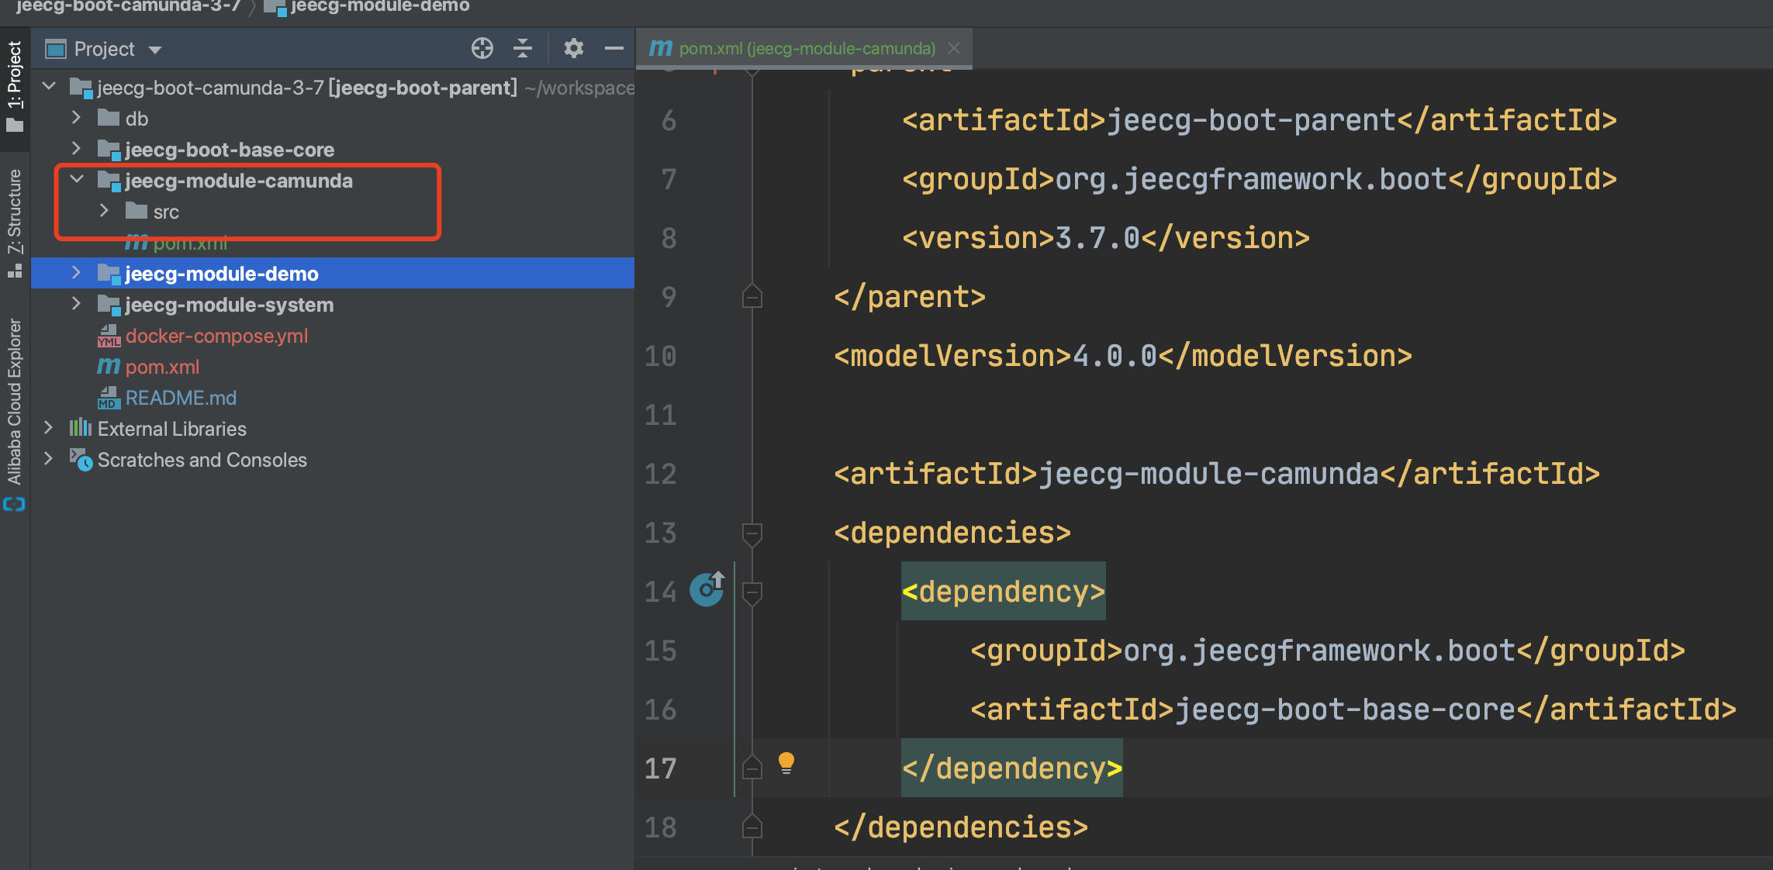Click modelVersion 4.0.0 line in editor
1773x870 pixels.
[x=1123, y=356]
